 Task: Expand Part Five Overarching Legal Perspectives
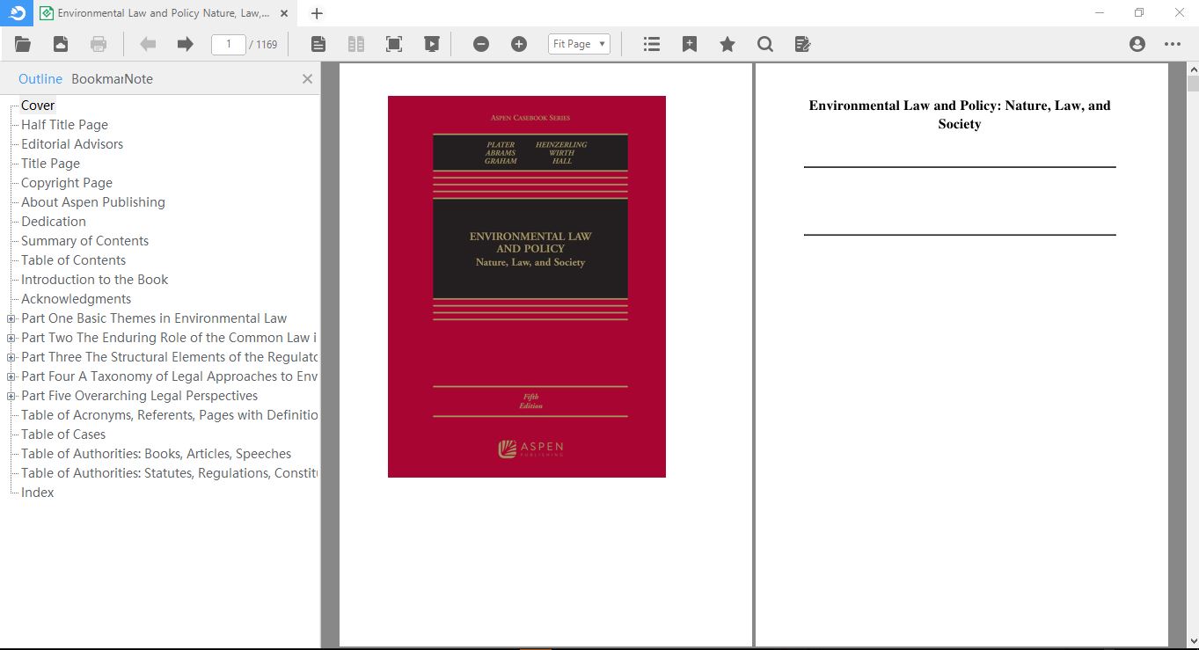(x=11, y=396)
